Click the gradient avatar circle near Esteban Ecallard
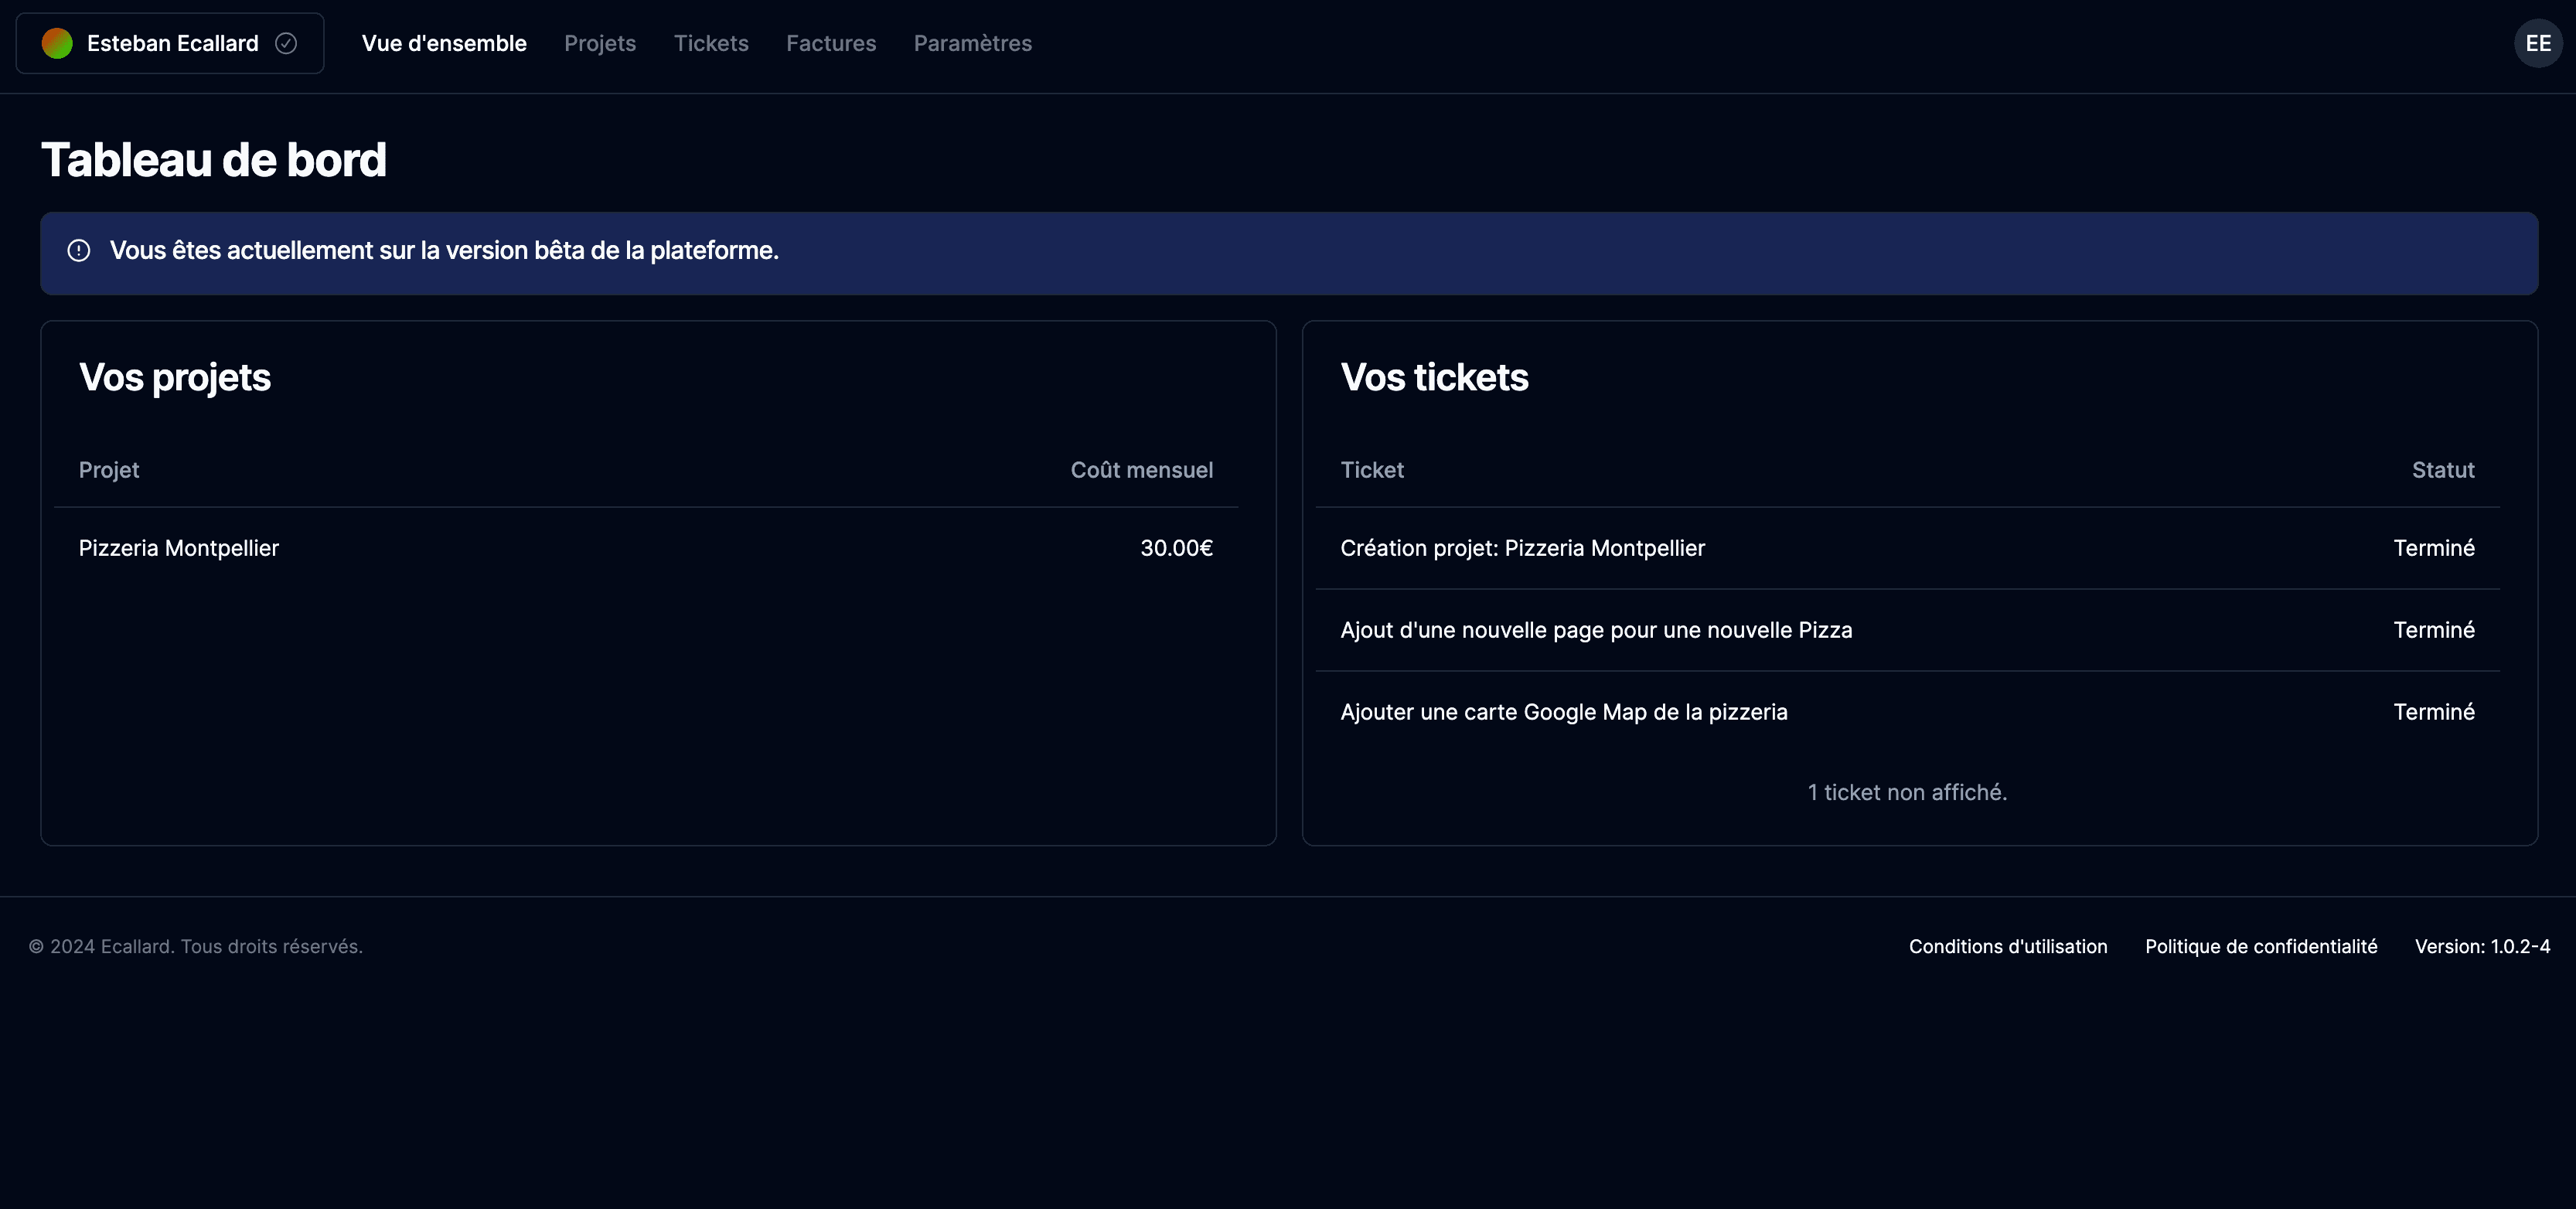This screenshot has width=2576, height=1209. pyautogui.click(x=58, y=43)
